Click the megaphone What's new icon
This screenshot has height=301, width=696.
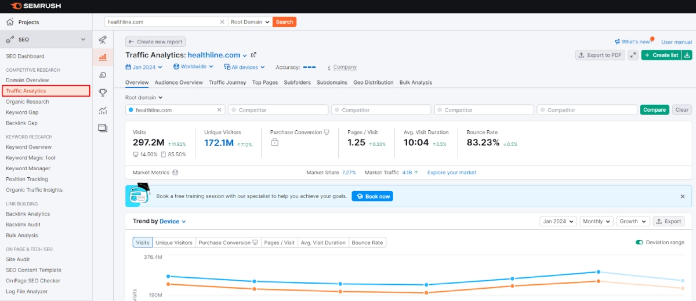coord(617,42)
